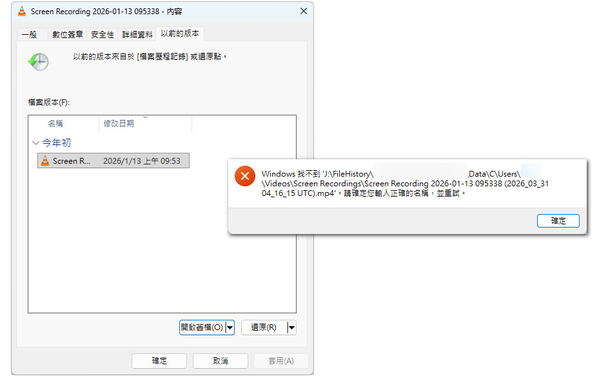Click the VLC icon beside Screen R... entry
Screen dimensions: 599x381
click(45, 161)
